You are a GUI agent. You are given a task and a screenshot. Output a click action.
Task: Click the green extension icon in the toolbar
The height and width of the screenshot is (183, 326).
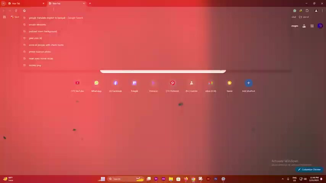tap(295, 11)
